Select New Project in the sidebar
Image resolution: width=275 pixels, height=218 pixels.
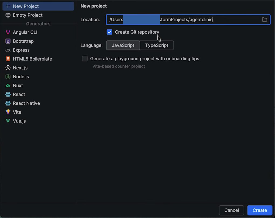(x=38, y=6)
